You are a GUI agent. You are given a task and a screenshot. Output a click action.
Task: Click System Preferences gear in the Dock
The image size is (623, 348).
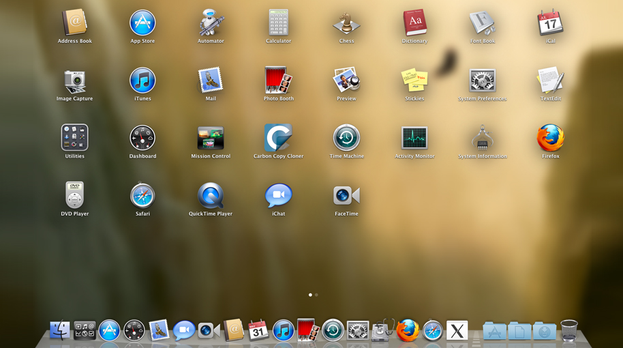[x=358, y=330]
